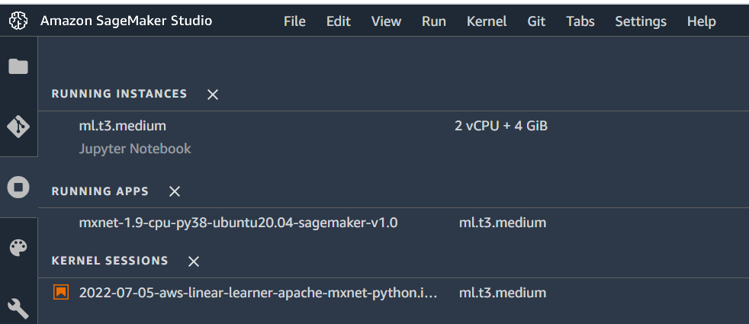Viewport: 749px width, 324px height.
Task: Open the Kernel menu
Action: pos(487,21)
